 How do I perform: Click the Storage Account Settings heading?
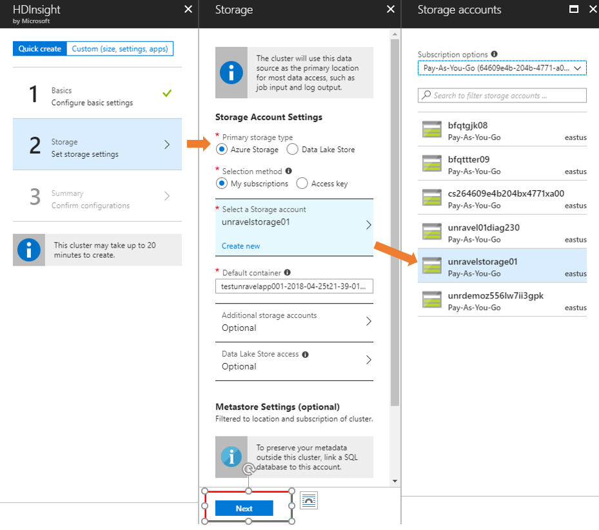click(269, 117)
